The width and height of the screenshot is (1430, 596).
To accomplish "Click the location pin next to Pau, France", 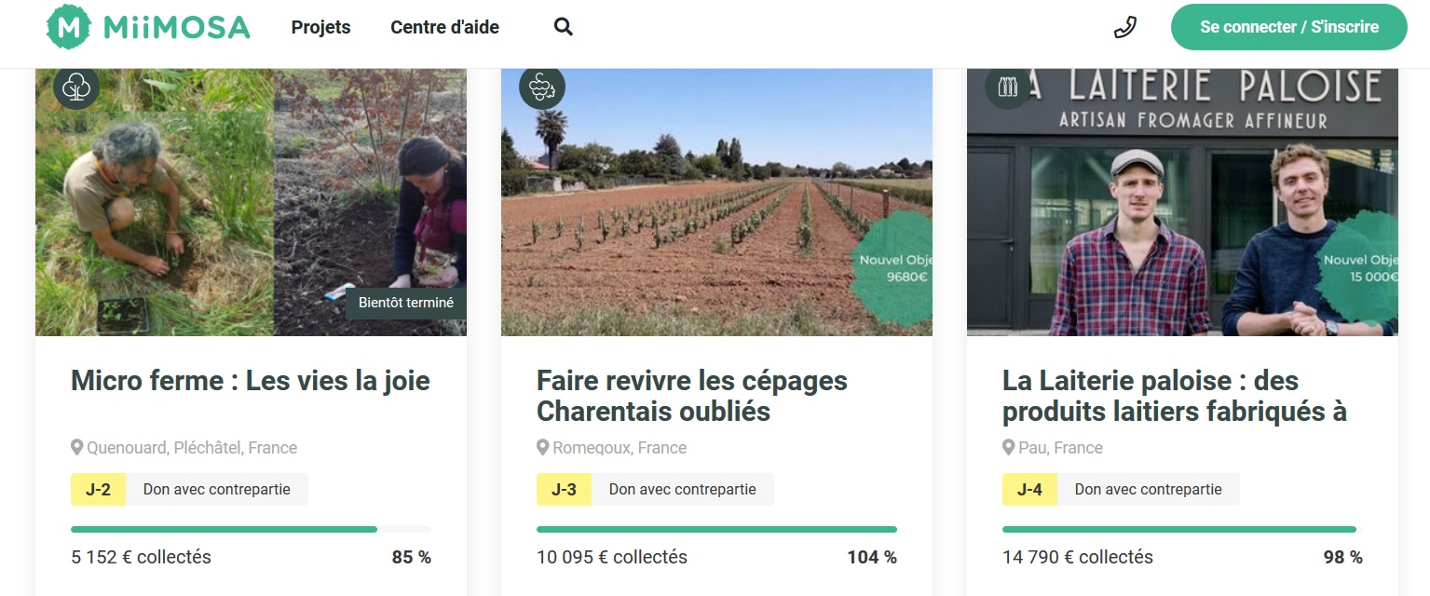I will (x=1008, y=447).
